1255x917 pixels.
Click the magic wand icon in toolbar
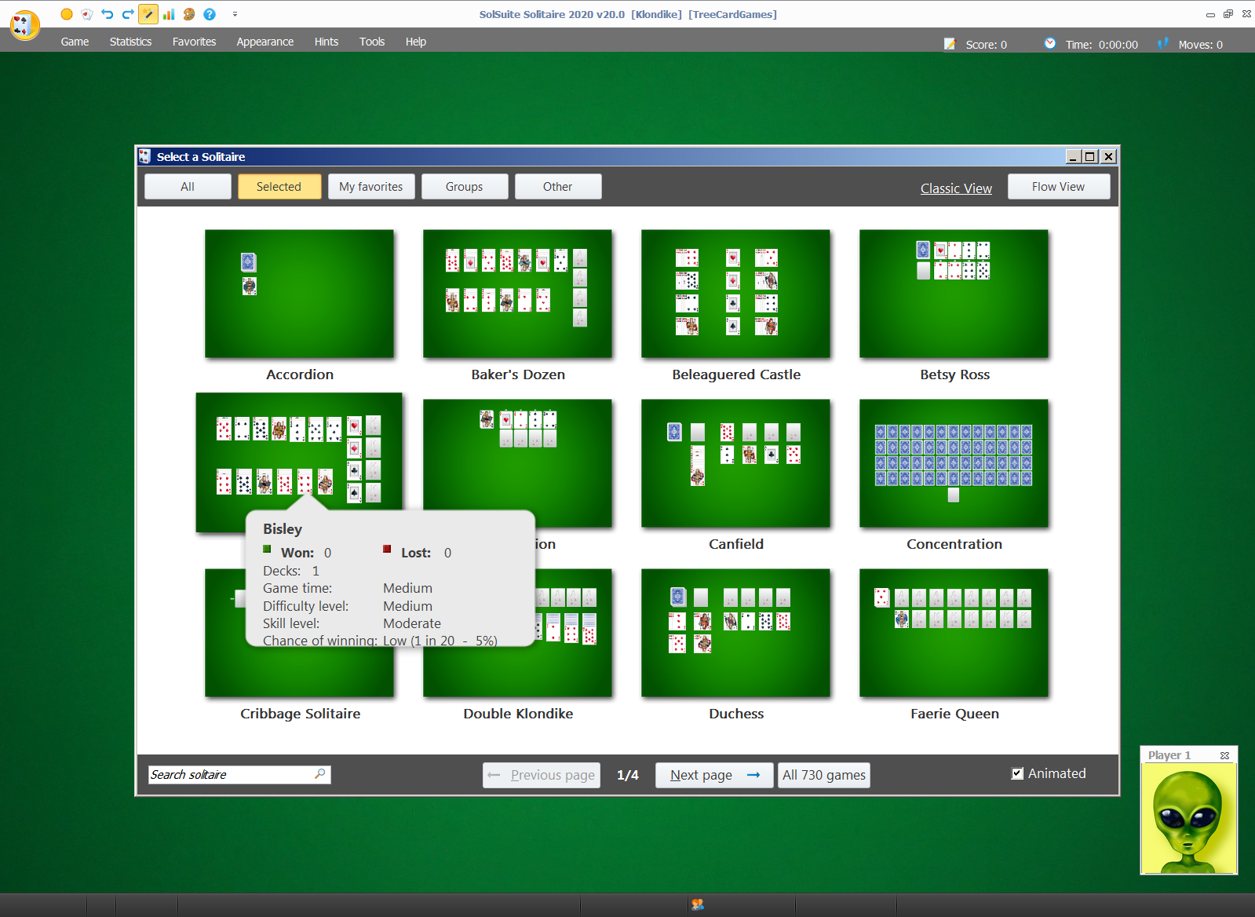pos(148,14)
